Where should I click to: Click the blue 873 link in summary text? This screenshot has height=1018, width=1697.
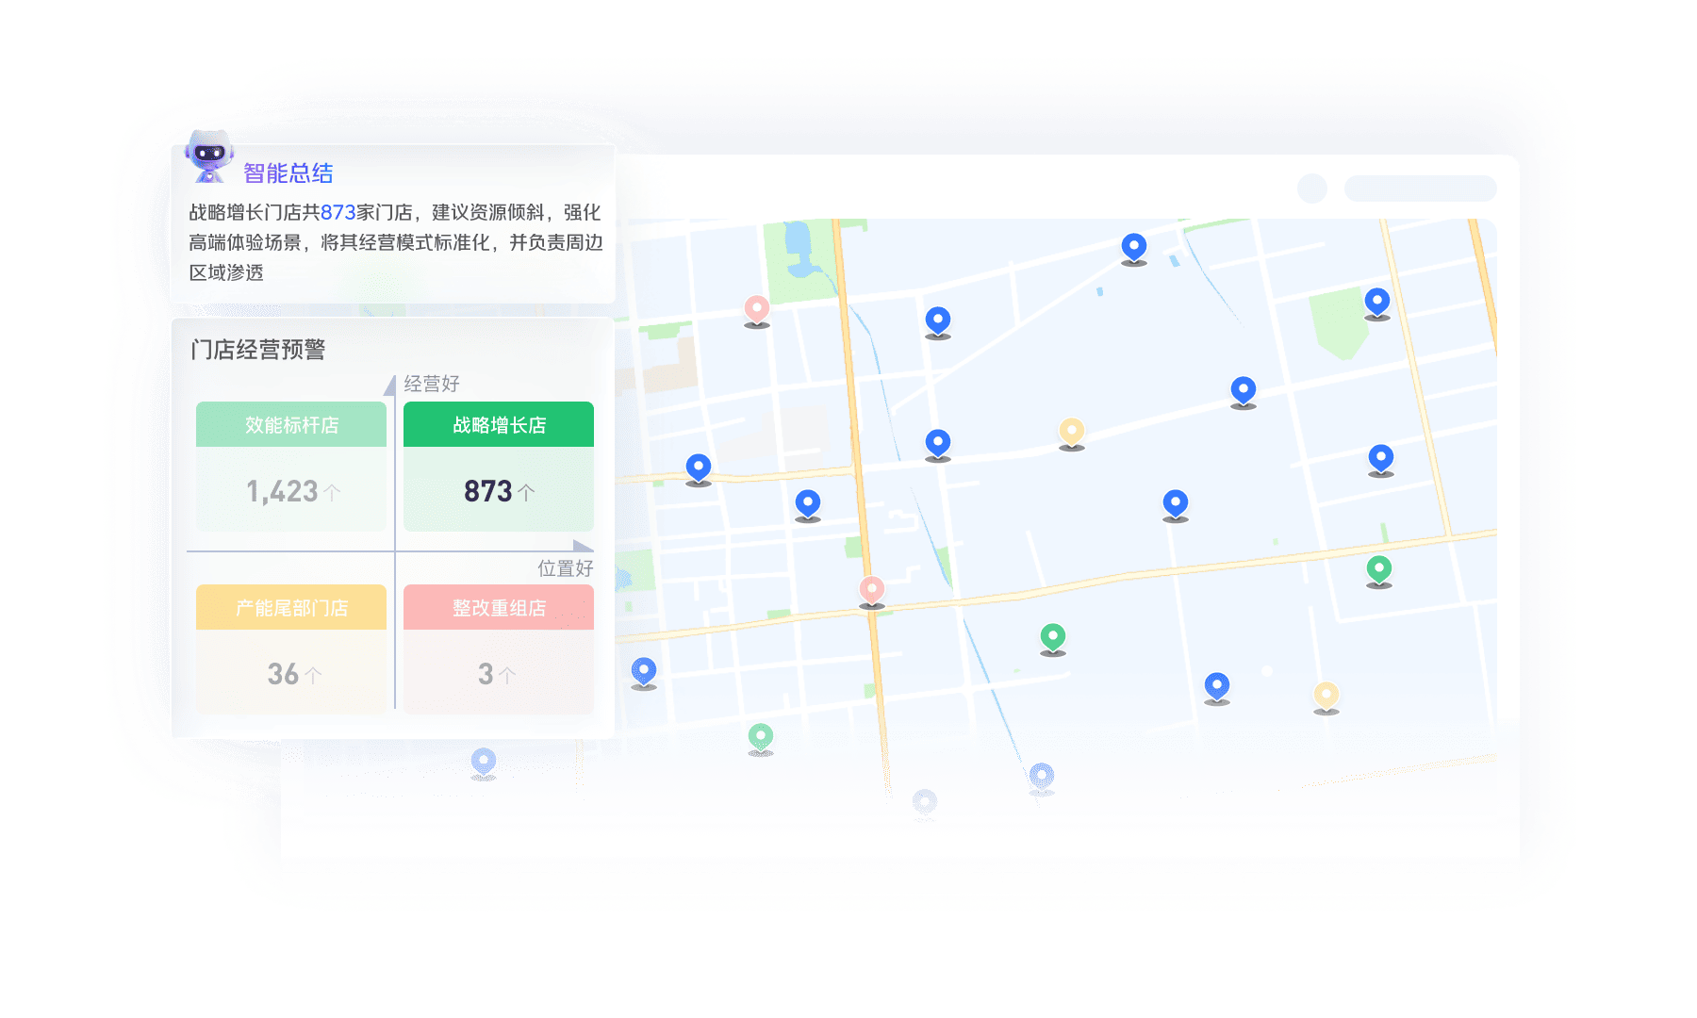[338, 212]
